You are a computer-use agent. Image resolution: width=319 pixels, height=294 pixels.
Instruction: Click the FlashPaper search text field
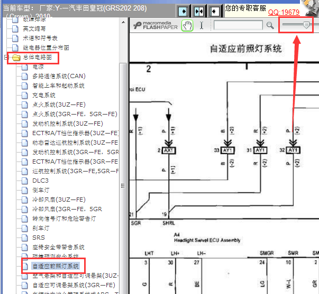pyautogui.click(x=238, y=25)
